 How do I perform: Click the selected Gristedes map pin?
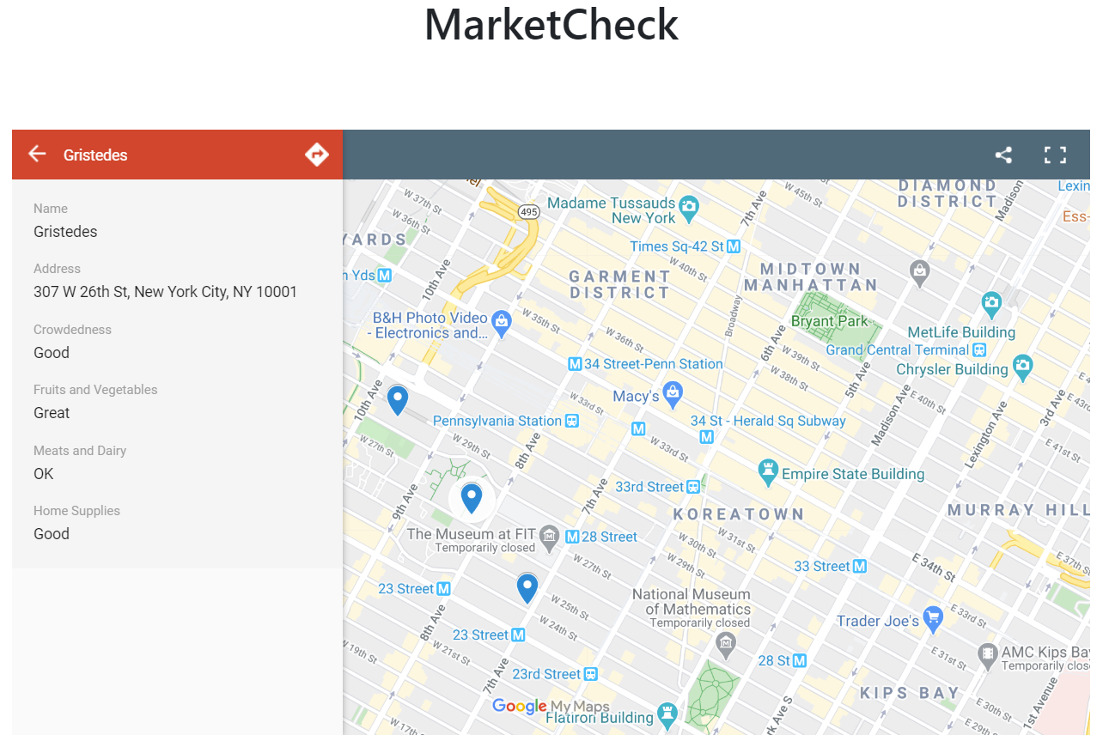click(471, 498)
